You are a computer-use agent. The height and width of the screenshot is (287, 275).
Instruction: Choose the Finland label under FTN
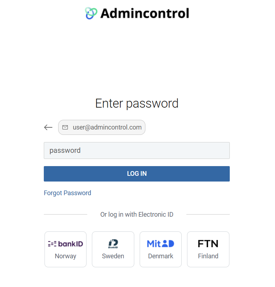[208, 256]
